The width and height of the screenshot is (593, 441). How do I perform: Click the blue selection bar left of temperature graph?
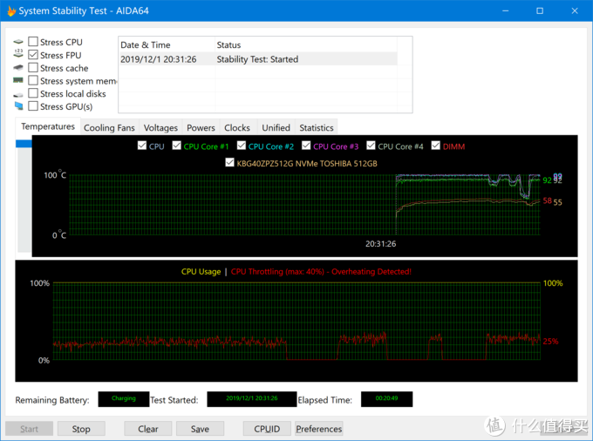[x=24, y=145]
